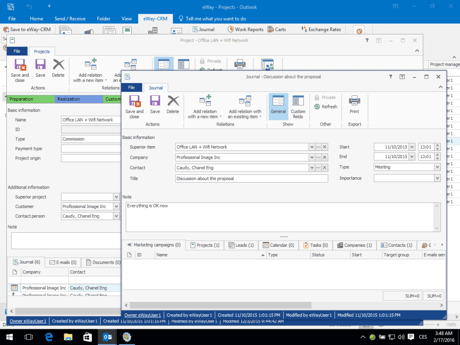Open the File tab in Journal window
Image resolution: width=460 pixels, height=345 pixels.
[x=132, y=88]
